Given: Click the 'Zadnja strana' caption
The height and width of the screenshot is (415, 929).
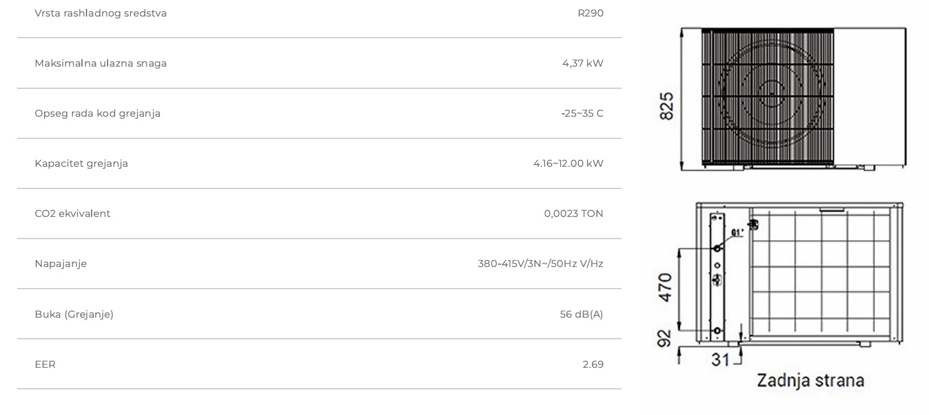Looking at the screenshot, I should pyautogui.click(x=810, y=380).
